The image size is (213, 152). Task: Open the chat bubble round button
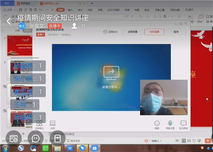[x=36, y=138]
